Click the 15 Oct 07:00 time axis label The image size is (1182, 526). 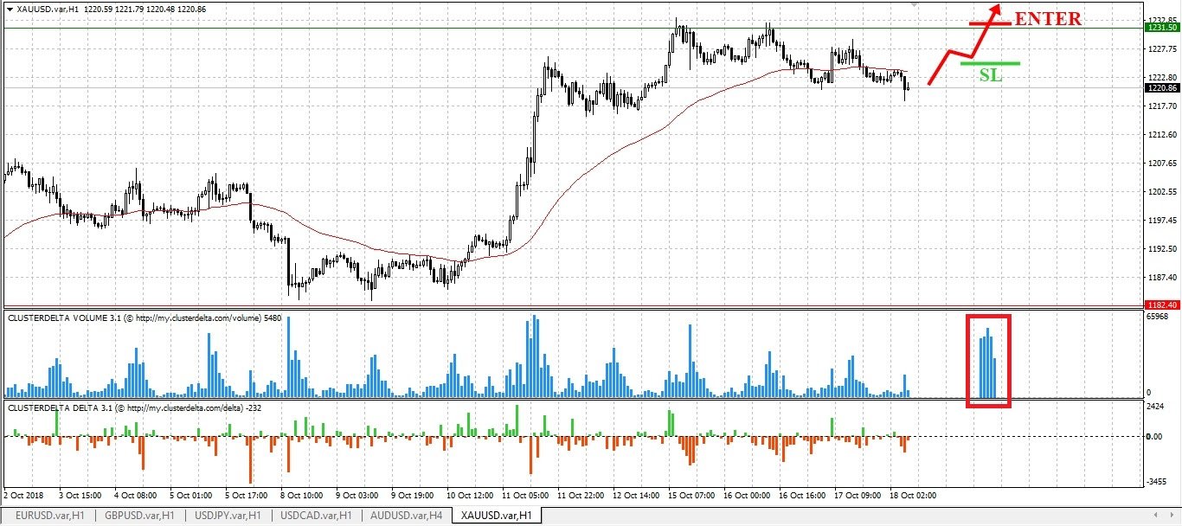(693, 496)
